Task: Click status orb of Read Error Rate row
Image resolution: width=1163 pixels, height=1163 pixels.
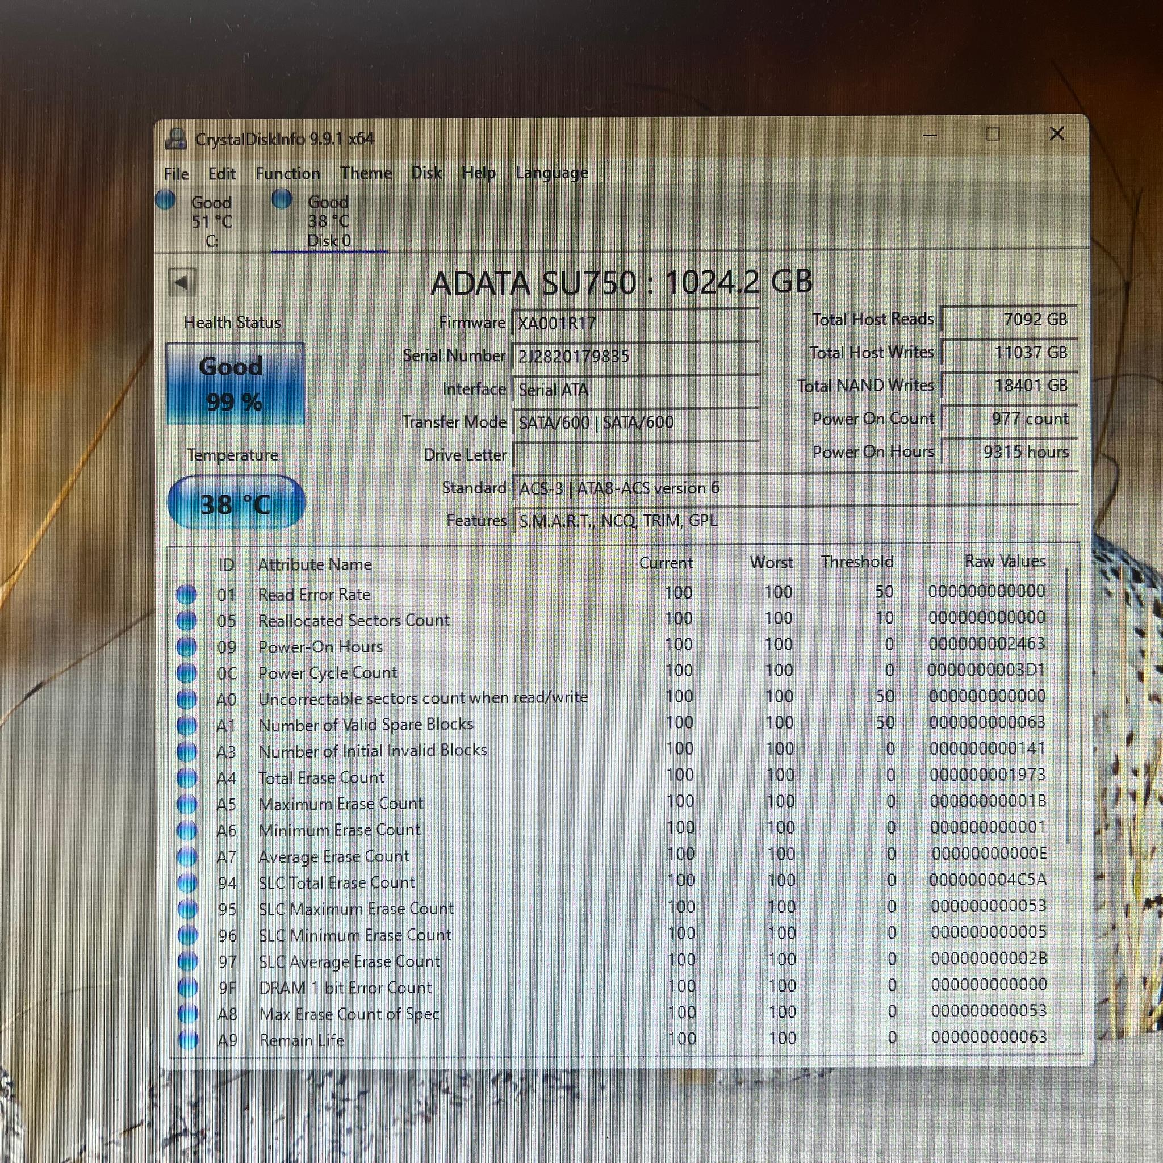Action: pos(187,595)
